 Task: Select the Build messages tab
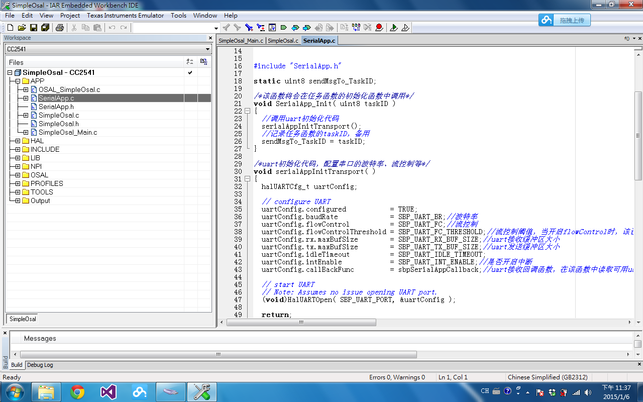pos(17,365)
